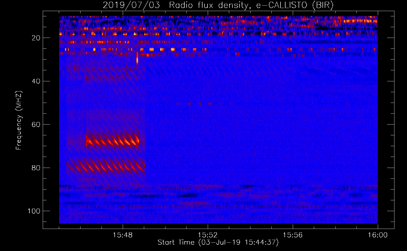Screen dimensions: 407x251
Task: Click the 60 MHz frequency tick label
Action: (36, 124)
